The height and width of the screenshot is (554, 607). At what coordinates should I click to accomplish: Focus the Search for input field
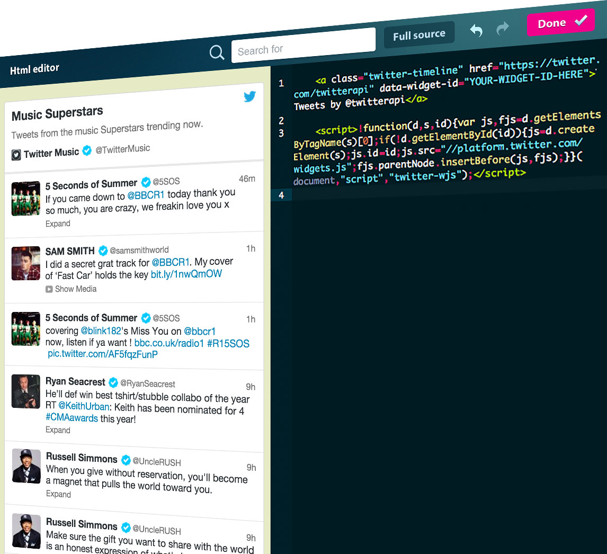(304, 46)
